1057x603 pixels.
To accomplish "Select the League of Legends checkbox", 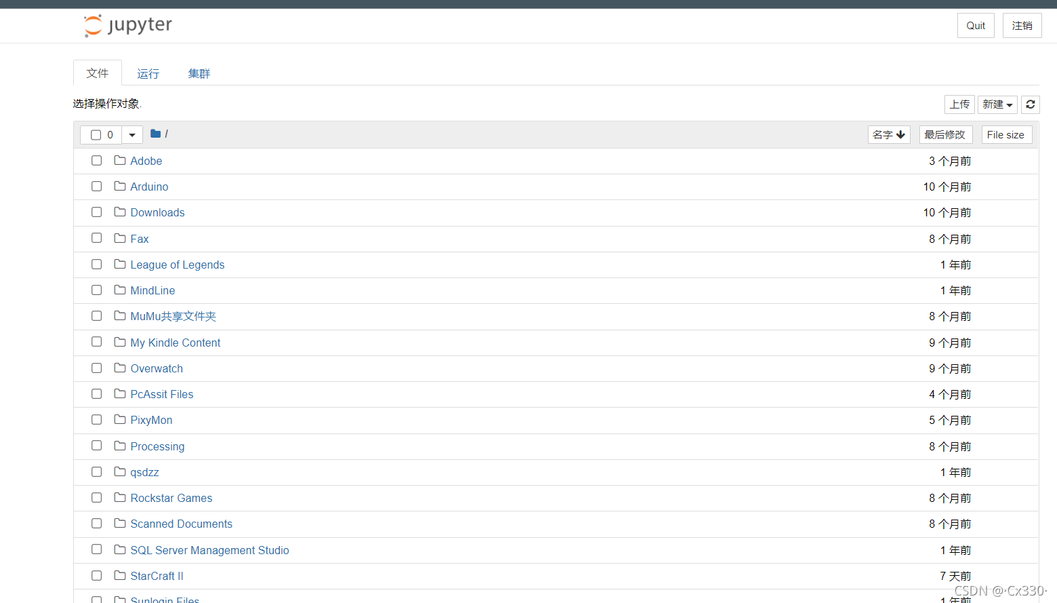I will tap(97, 265).
